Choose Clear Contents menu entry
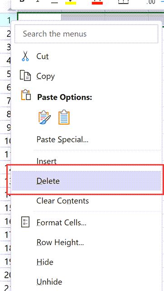 (63, 201)
